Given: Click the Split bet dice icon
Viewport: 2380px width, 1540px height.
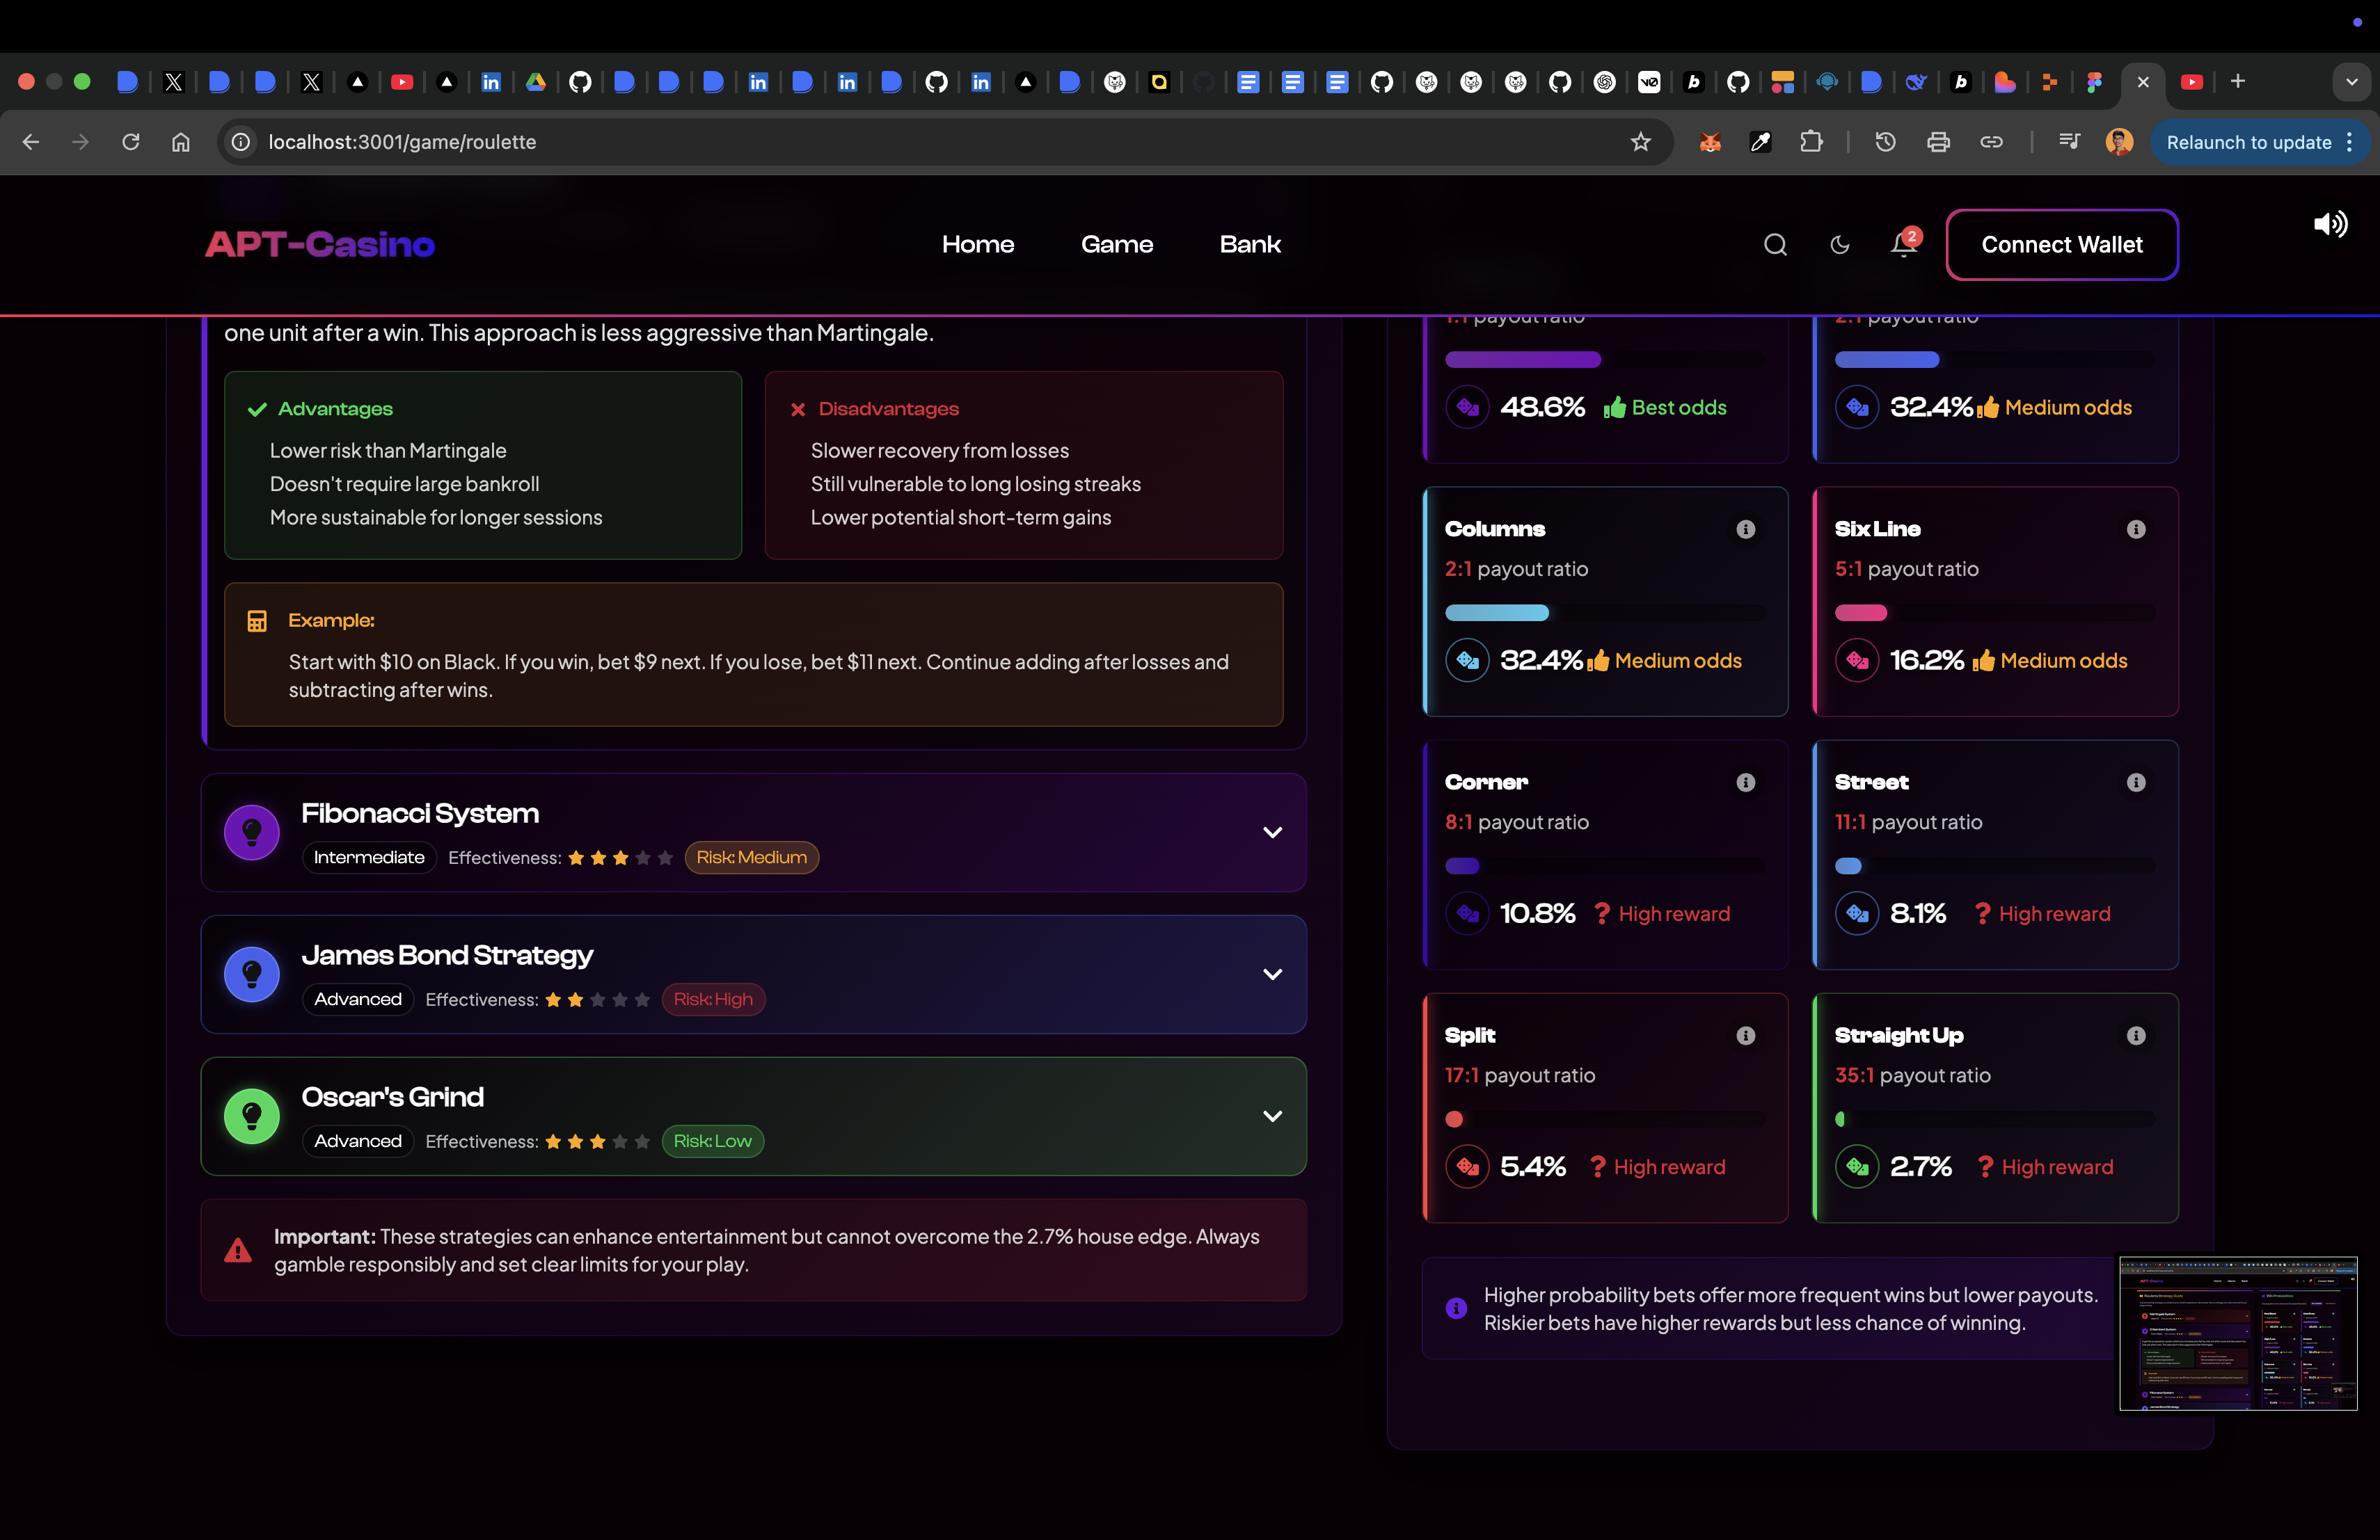Looking at the screenshot, I should coord(1467,1166).
